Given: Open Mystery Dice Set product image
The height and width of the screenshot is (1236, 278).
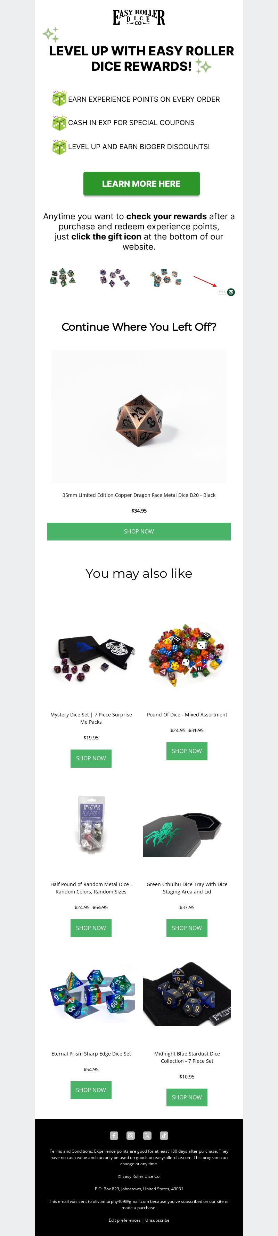Looking at the screenshot, I should (x=91, y=655).
